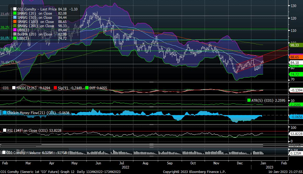Click the white RSI (14) swatch
The width and height of the screenshot is (303, 174).
(5, 130)
